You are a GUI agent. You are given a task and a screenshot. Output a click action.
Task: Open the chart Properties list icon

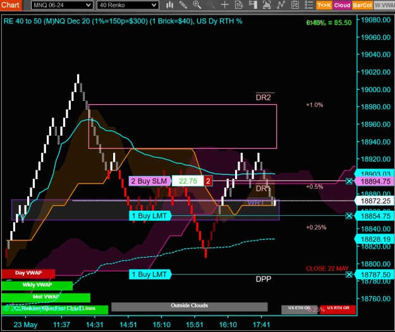point(308,5)
